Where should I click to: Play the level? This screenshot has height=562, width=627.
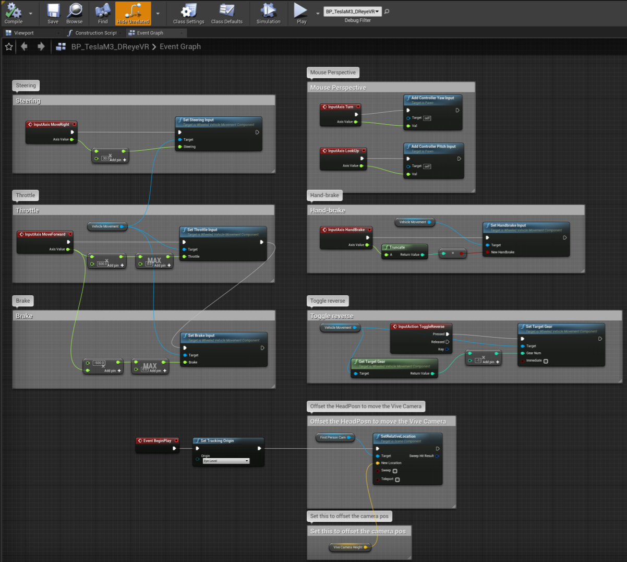click(301, 14)
